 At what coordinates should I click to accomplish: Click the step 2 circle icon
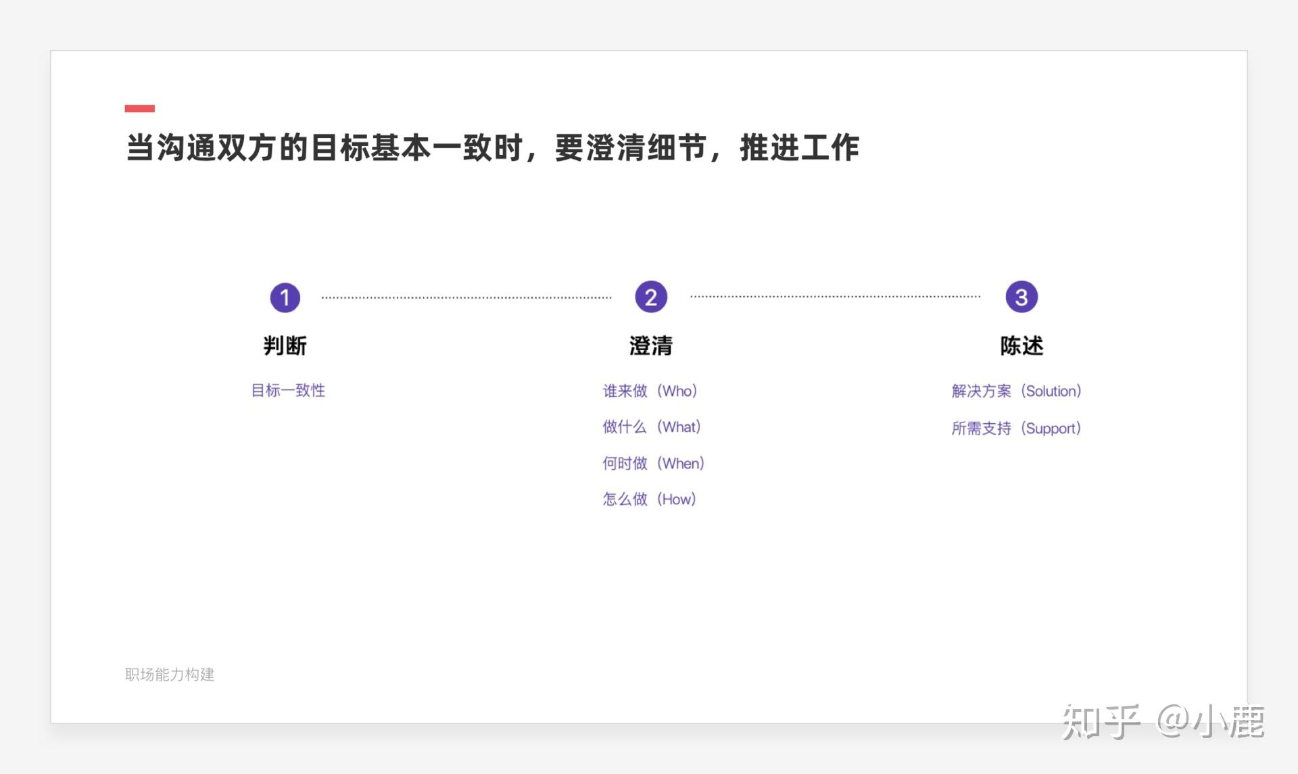click(x=651, y=297)
